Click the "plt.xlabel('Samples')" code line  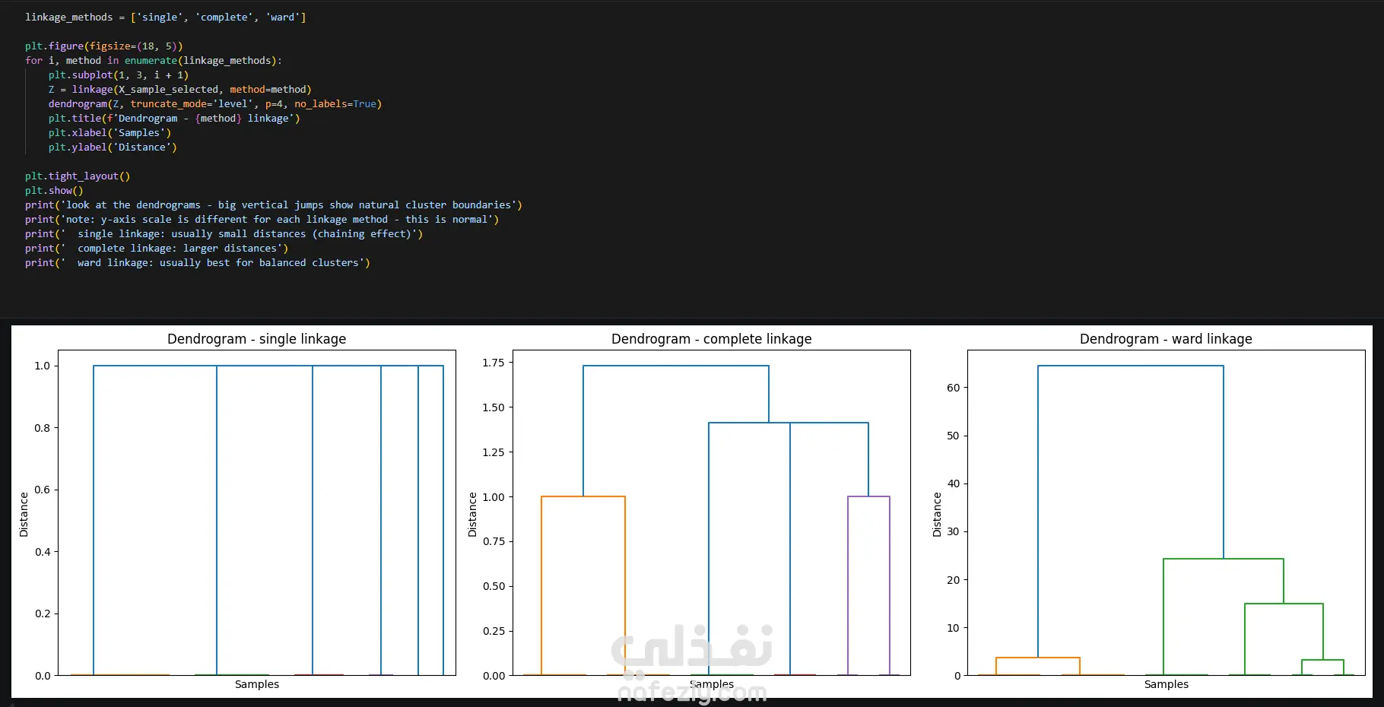click(x=110, y=132)
